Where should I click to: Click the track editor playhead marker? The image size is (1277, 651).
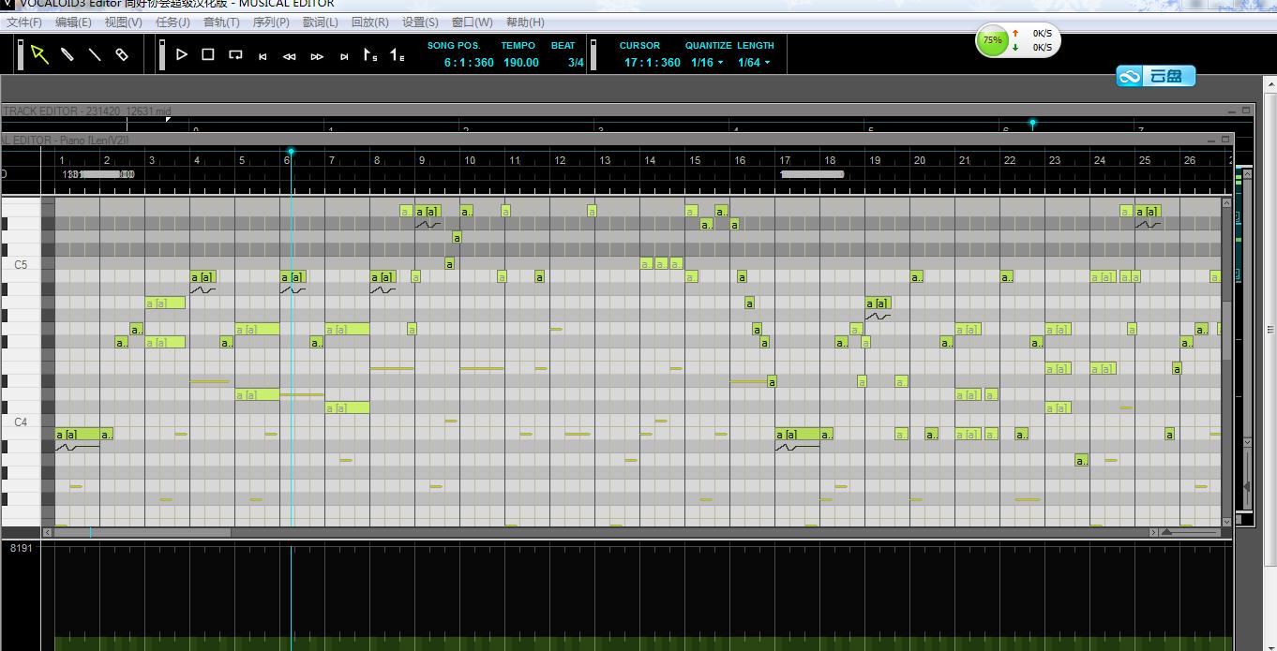1032,123
